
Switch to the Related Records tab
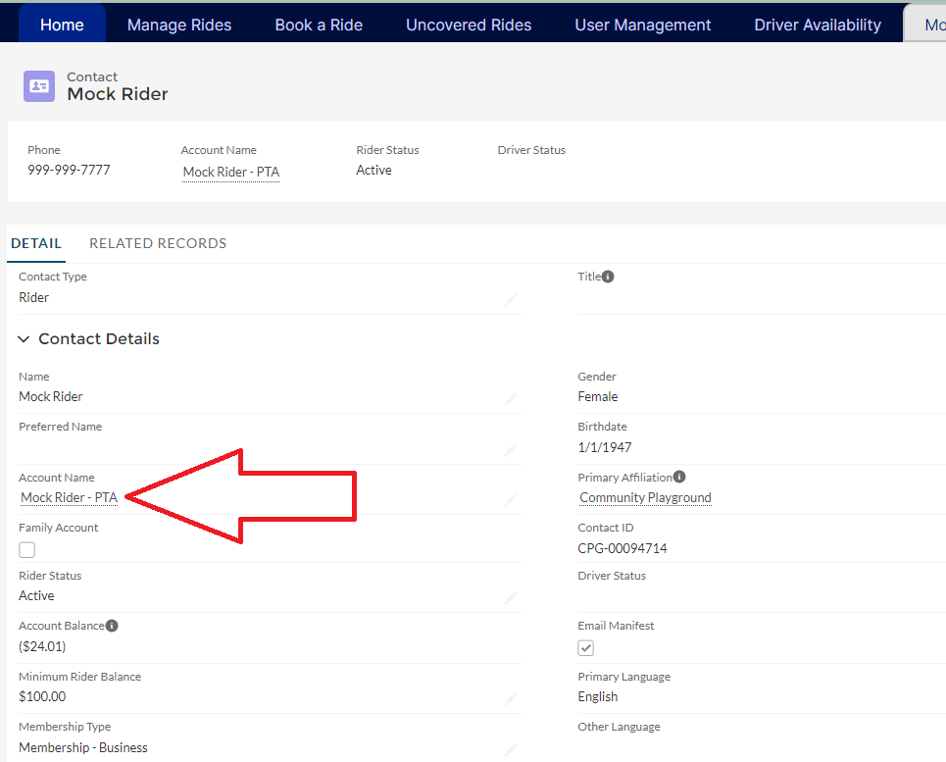click(x=158, y=243)
